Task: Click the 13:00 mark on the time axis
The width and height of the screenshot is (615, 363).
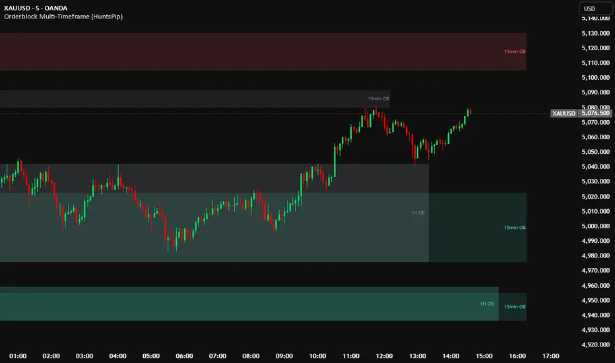Action: pos(418,356)
